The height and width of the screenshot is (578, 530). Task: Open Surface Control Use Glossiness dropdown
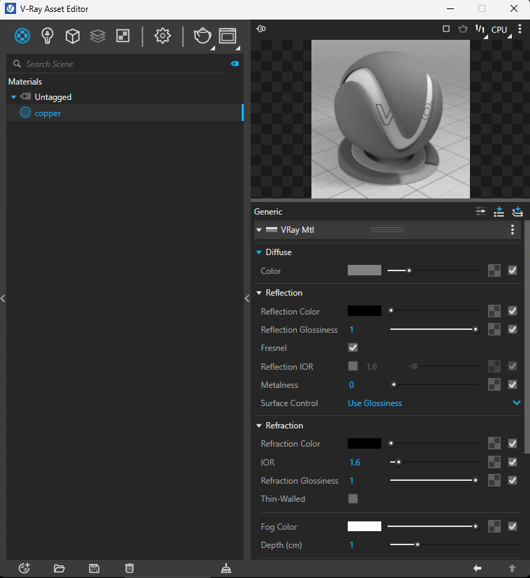pyautogui.click(x=434, y=403)
